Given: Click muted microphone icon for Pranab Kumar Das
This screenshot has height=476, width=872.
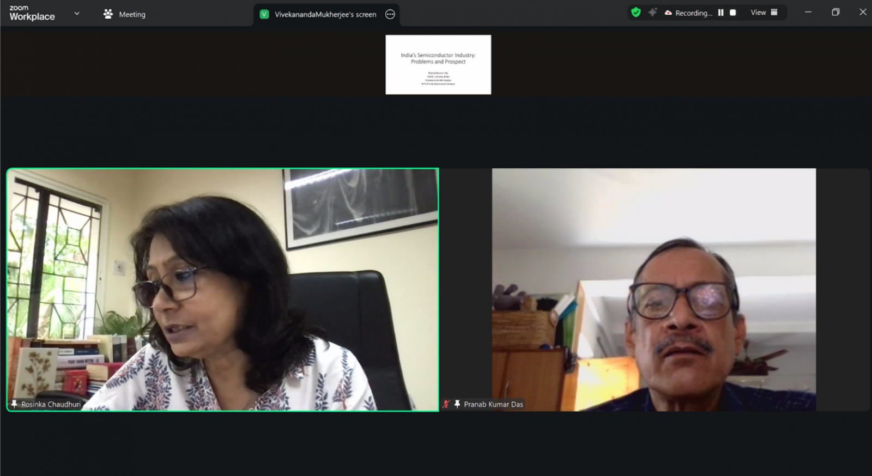Looking at the screenshot, I should [x=446, y=404].
